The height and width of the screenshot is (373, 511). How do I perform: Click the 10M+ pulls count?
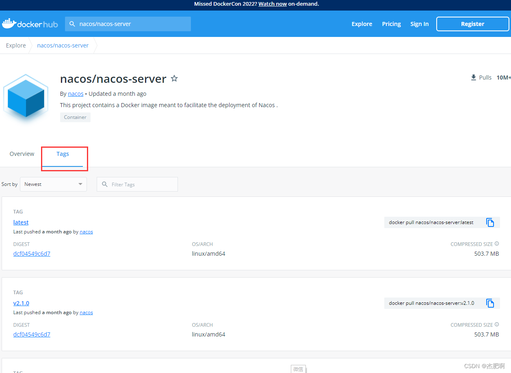504,78
